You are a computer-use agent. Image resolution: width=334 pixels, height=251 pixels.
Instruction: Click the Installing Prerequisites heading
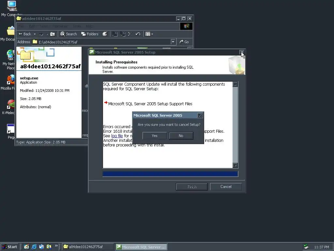(x=116, y=62)
